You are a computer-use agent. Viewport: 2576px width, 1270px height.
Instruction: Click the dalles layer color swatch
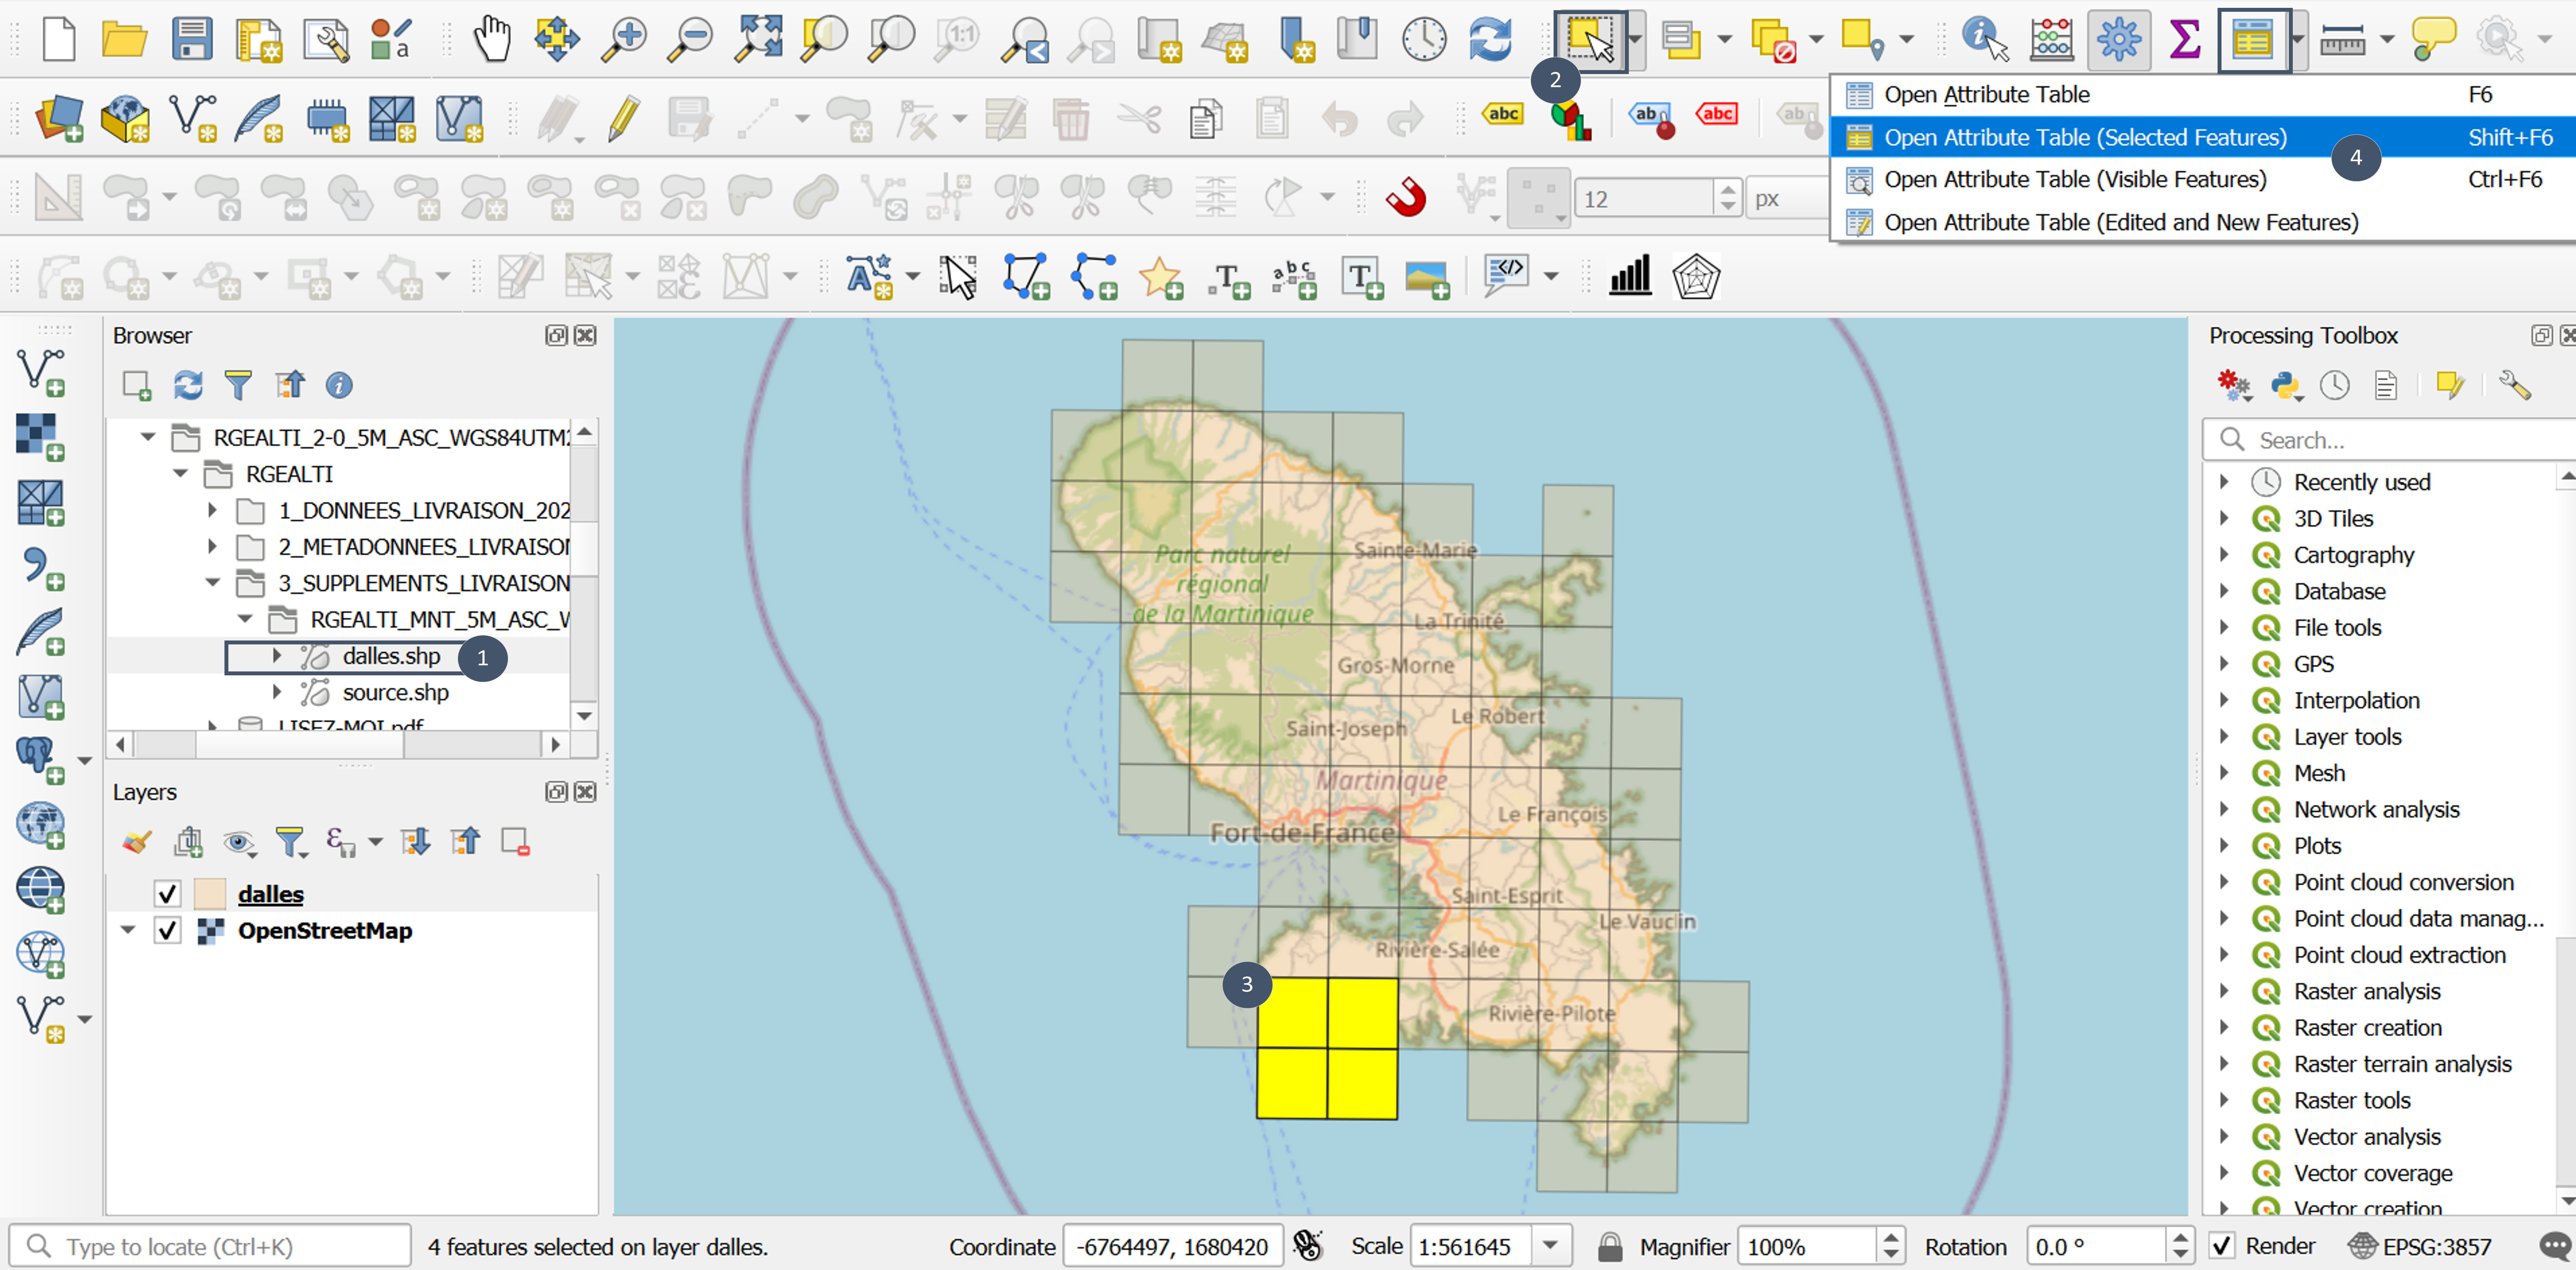pos(209,893)
